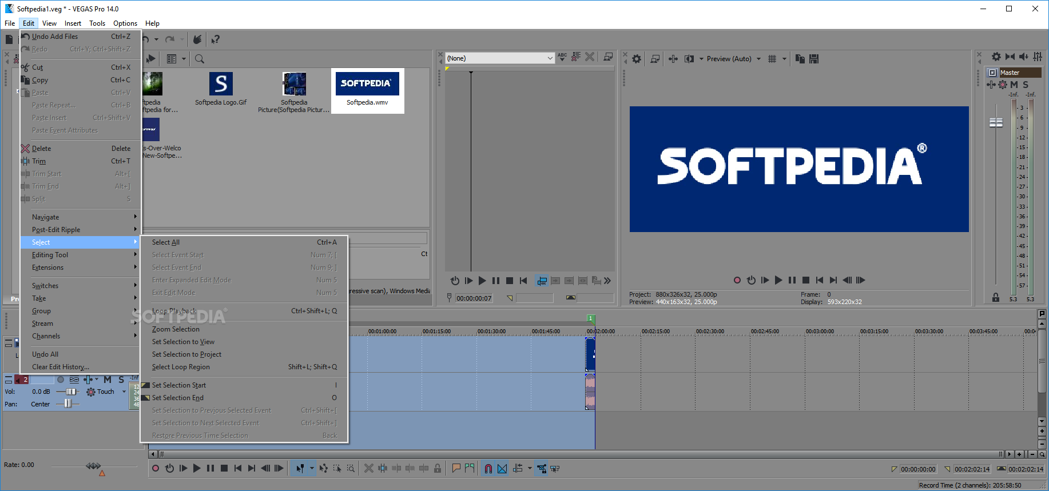Toggle Auto Ripple icon
Image resolution: width=1049 pixels, height=491 pixels.
coord(518,468)
